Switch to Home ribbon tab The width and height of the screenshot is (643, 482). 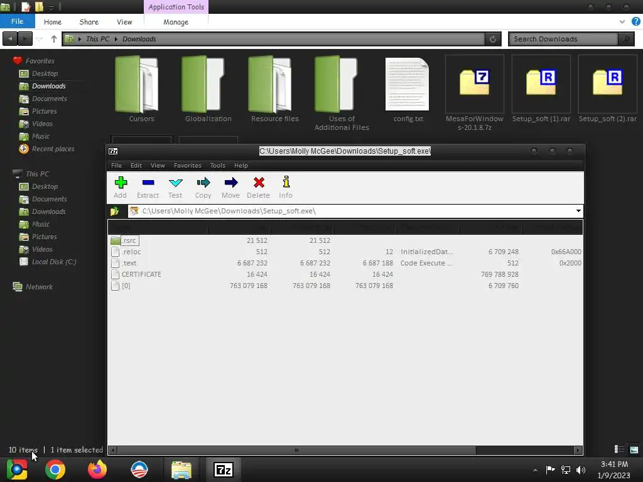click(53, 22)
